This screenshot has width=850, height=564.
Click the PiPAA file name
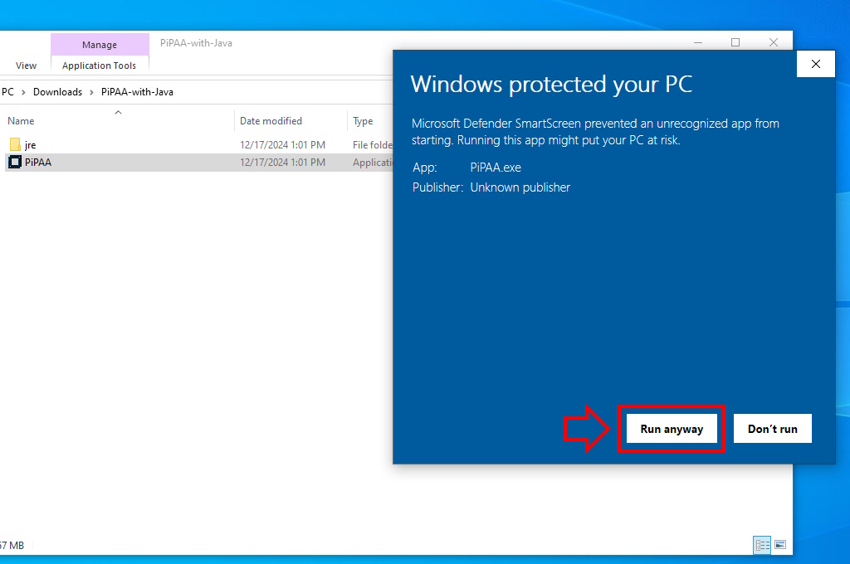click(x=38, y=163)
